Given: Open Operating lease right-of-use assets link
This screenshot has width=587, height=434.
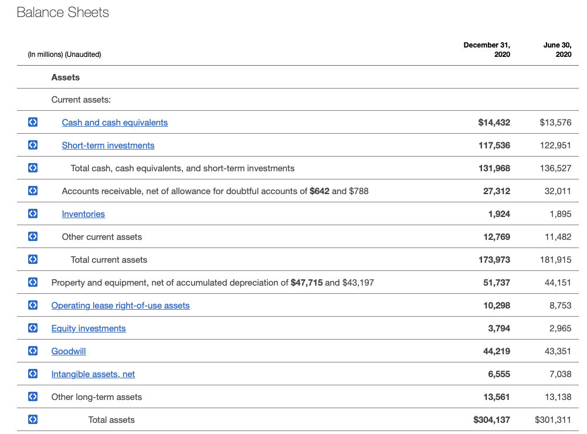Looking at the screenshot, I should pos(120,306).
